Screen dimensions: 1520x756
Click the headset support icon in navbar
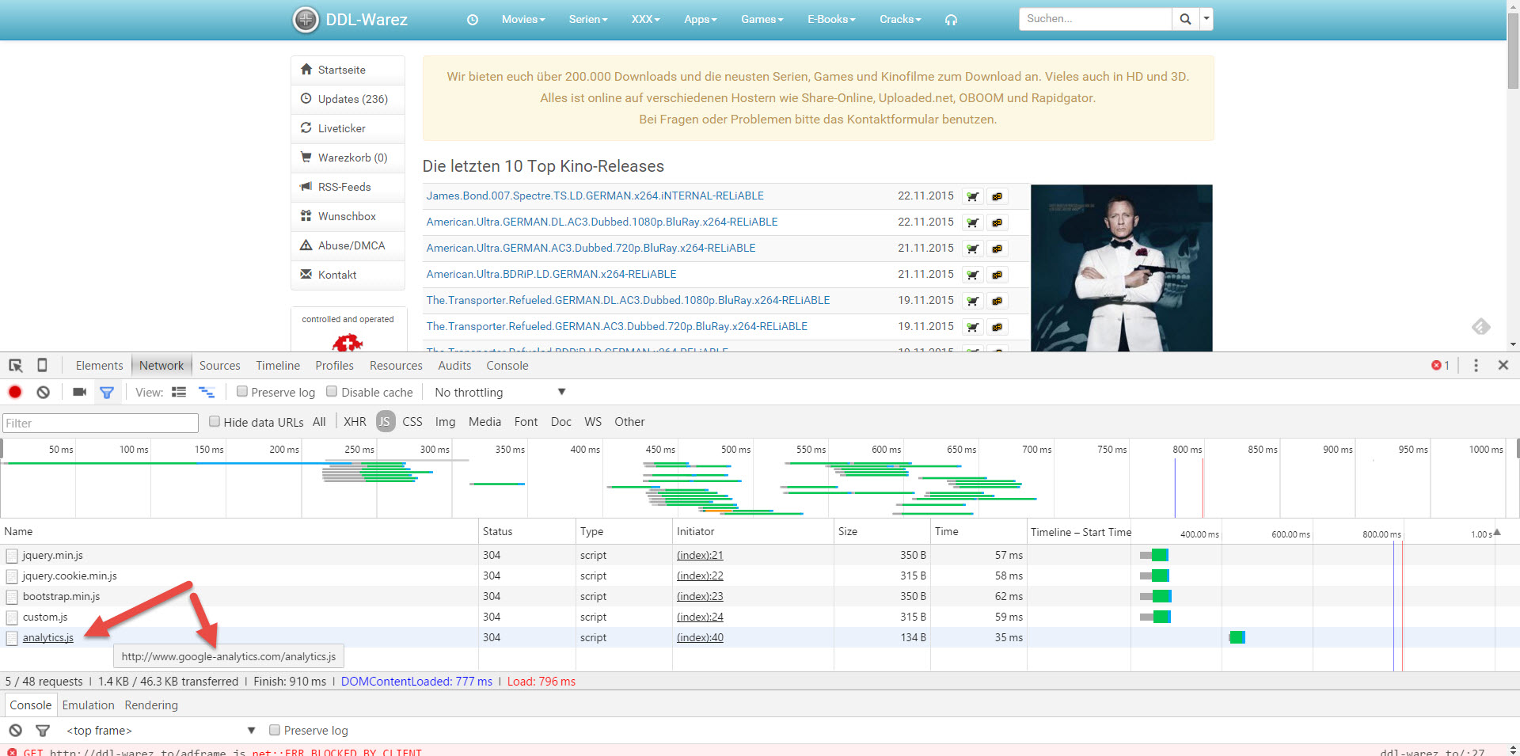pyautogui.click(x=951, y=20)
